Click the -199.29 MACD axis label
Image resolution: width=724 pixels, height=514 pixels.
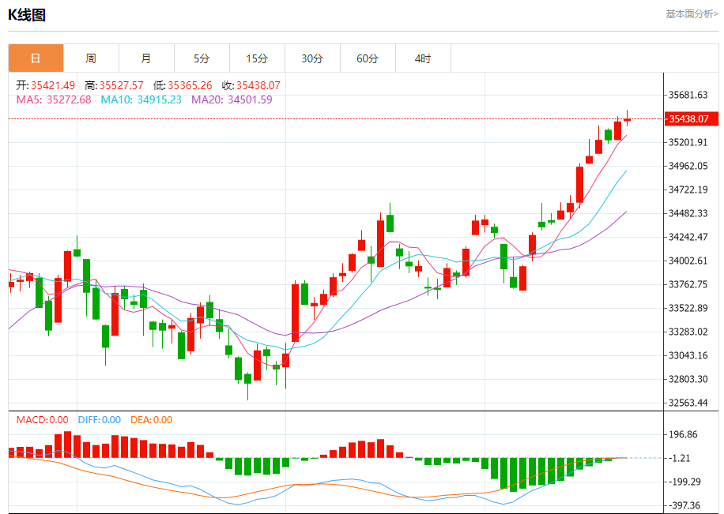click(x=684, y=482)
